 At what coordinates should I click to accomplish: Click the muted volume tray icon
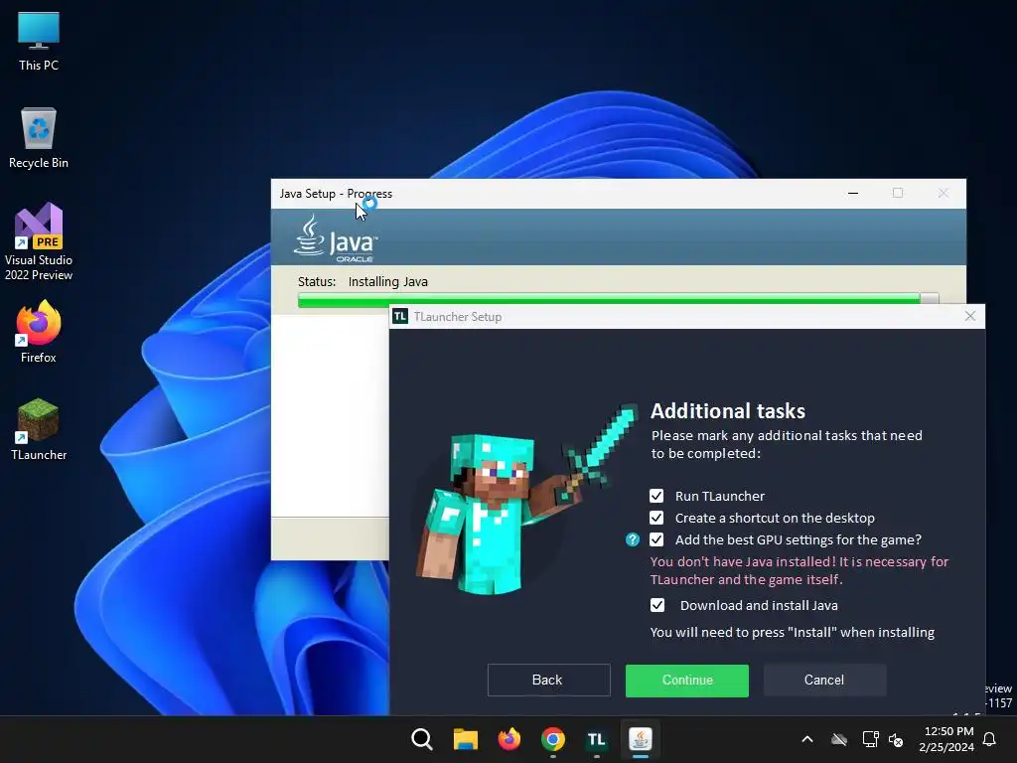[896, 739]
